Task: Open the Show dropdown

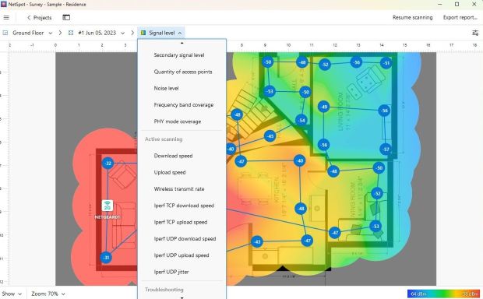Action: (x=12, y=294)
